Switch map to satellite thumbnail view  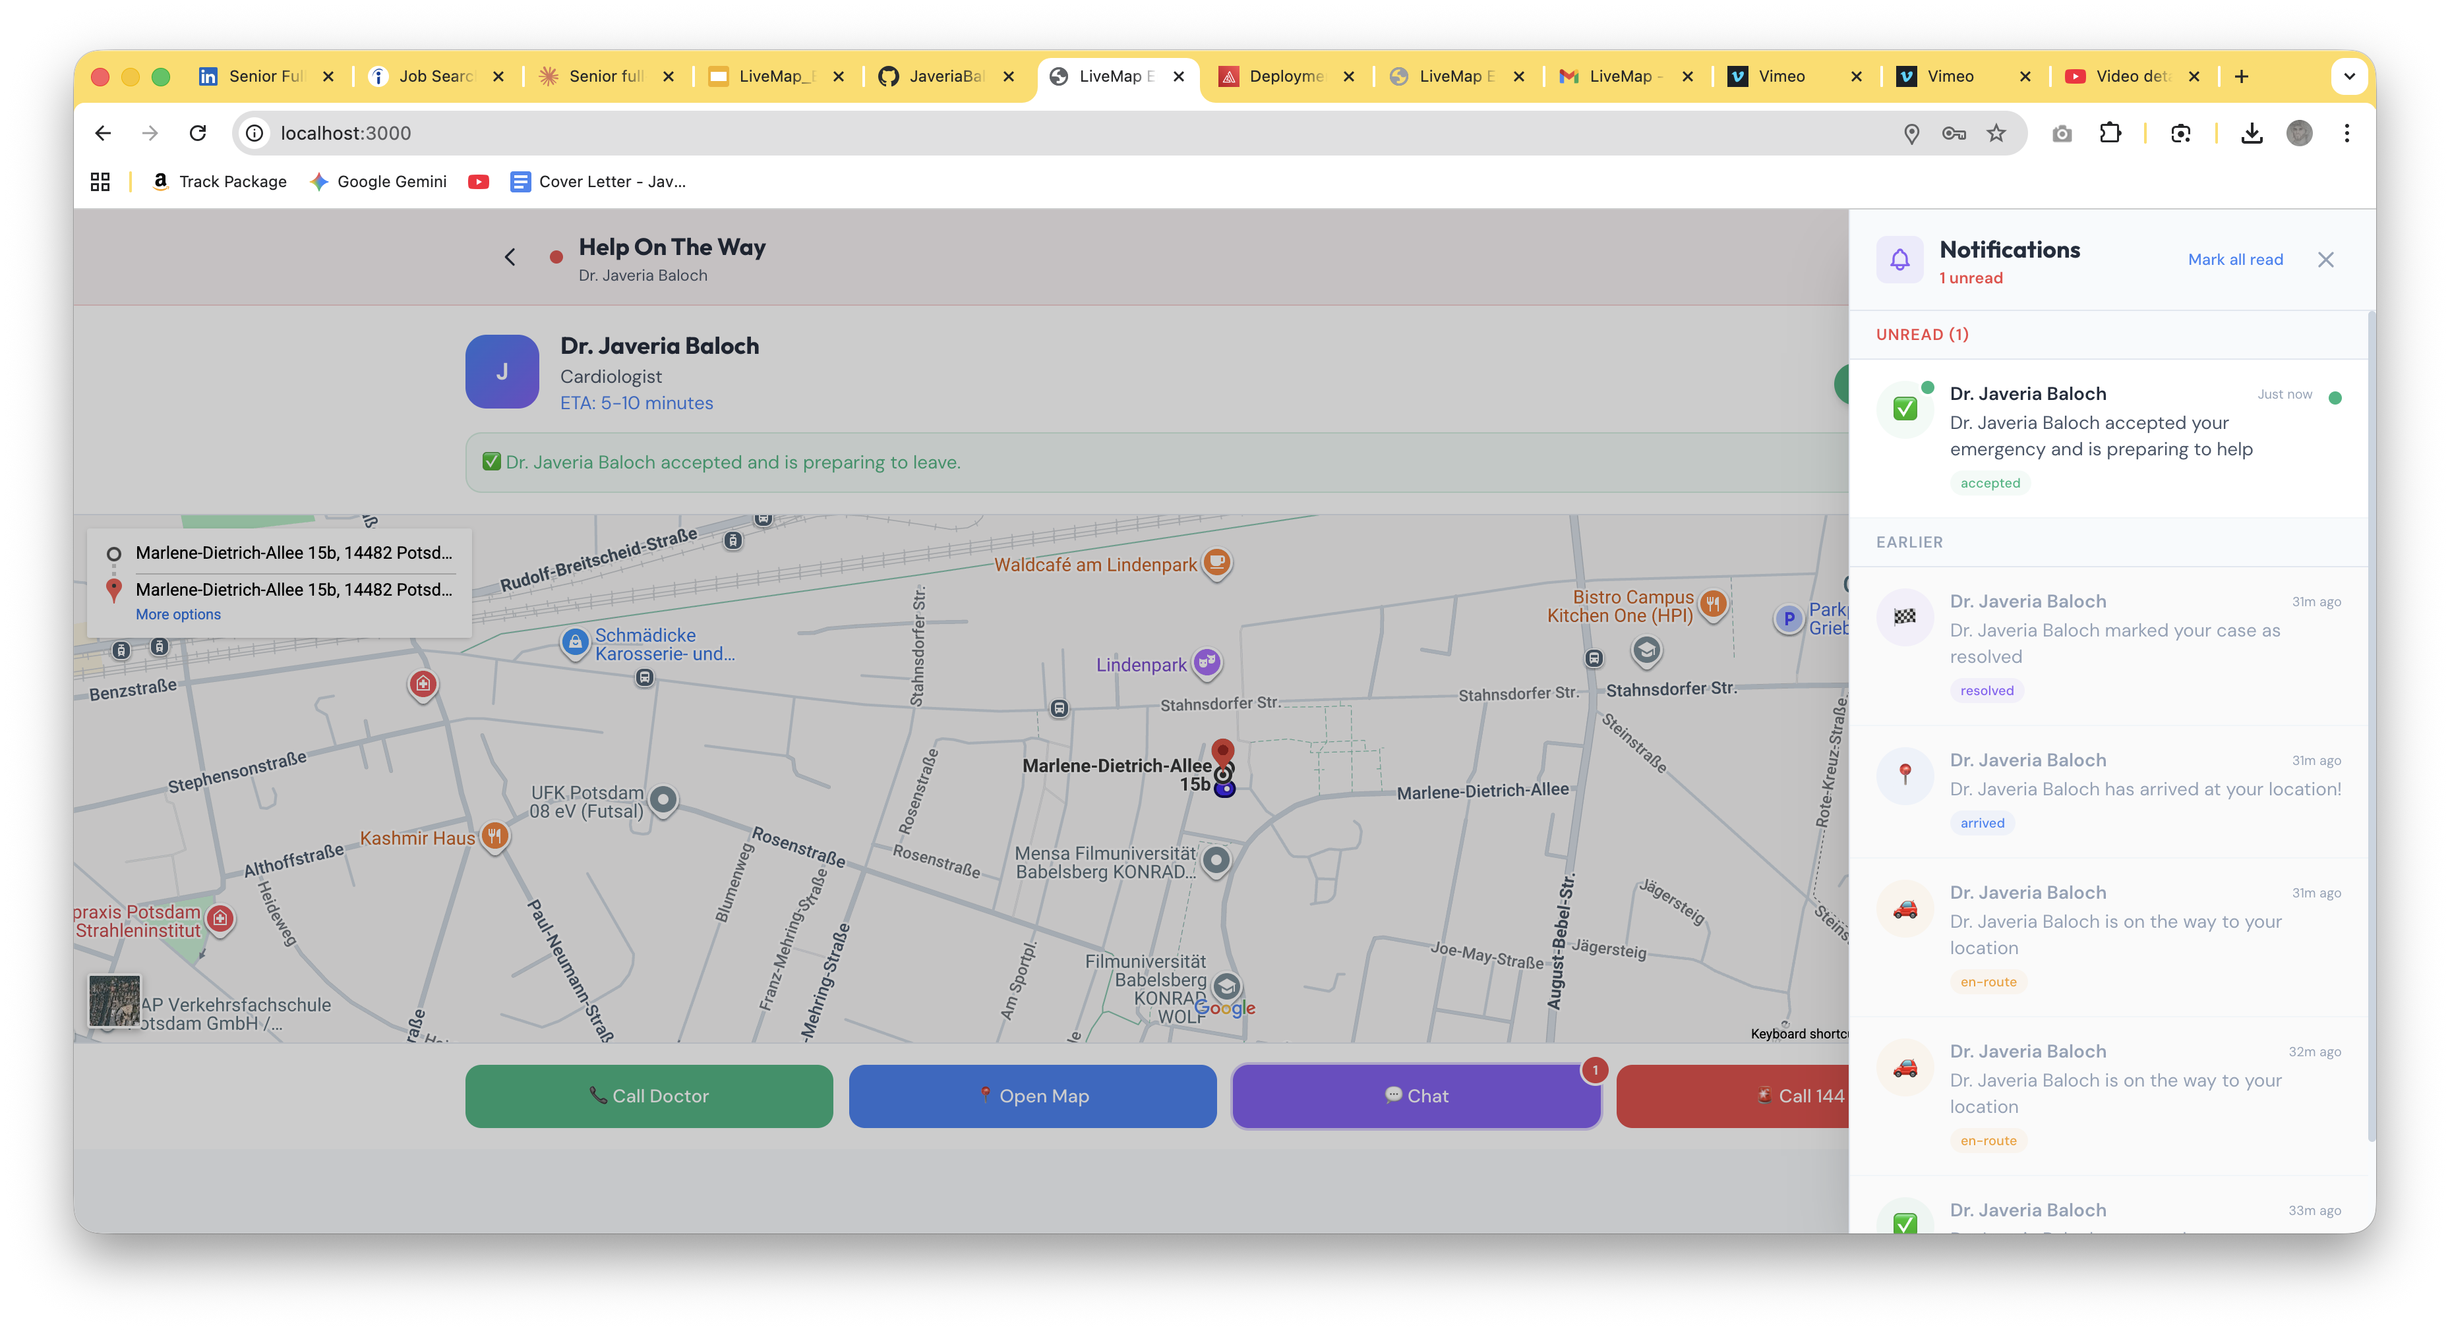114,1000
